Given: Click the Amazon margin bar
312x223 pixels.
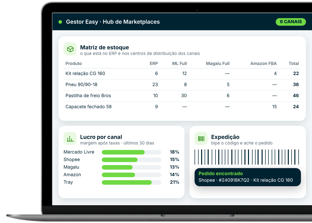Looking at the screenshot, I should pos(132,175).
